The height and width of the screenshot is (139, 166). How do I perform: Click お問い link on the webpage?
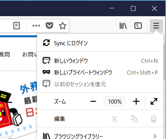[x=29, y=55]
